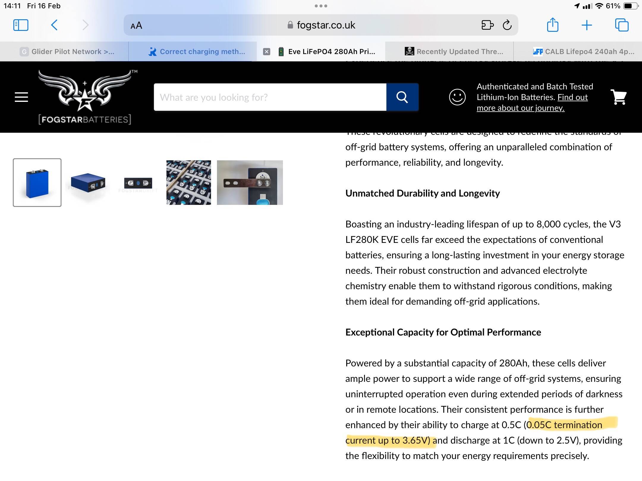Click the smiley face icon
Image resolution: width=642 pixels, height=481 pixels.
point(457,97)
